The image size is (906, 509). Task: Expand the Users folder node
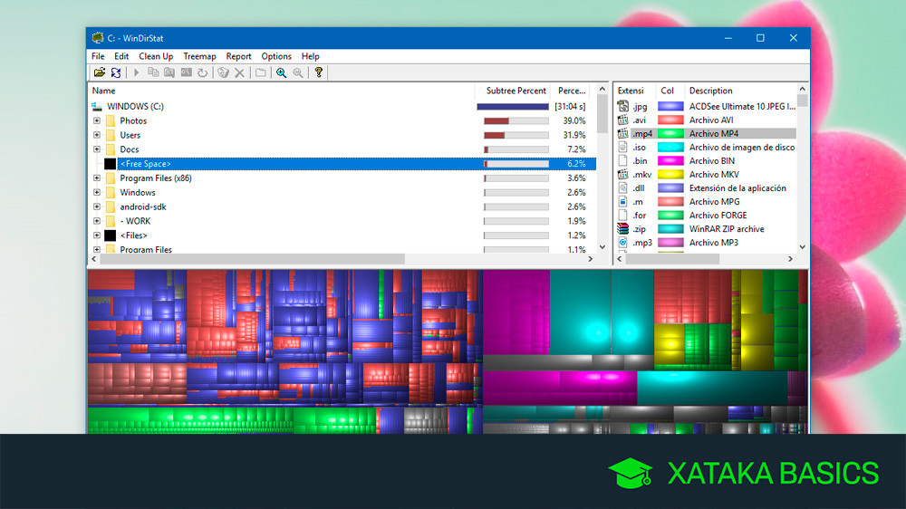[97, 135]
